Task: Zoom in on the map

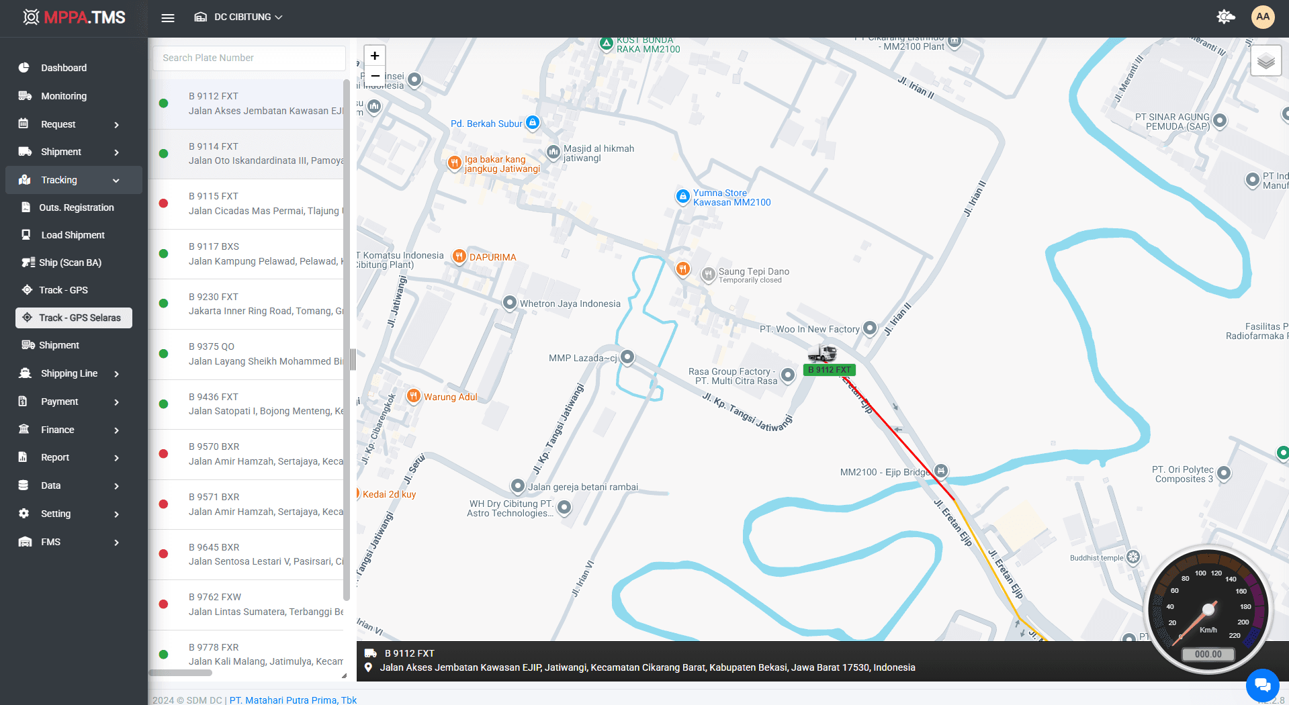Action: pos(375,56)
